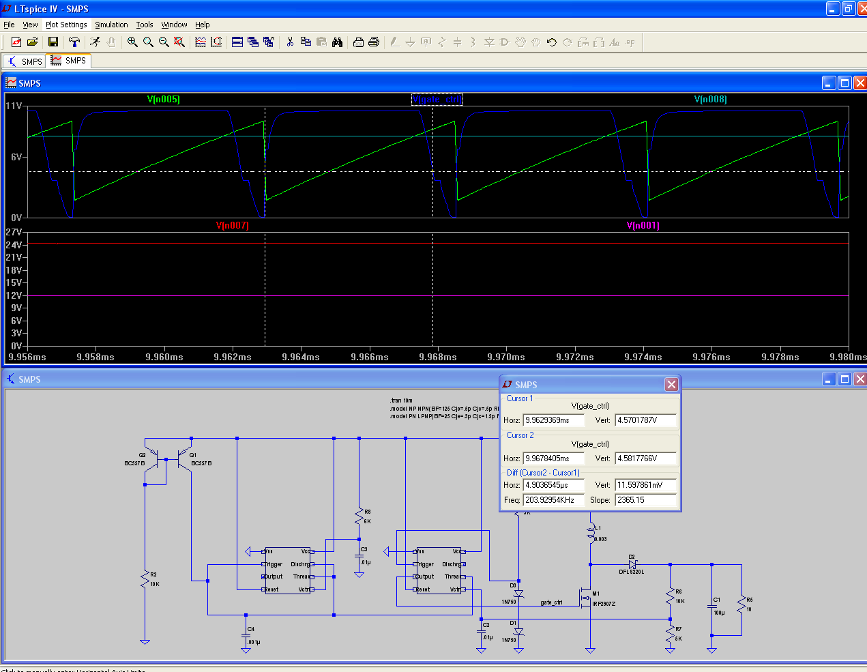The height and width of the screenshot is (672, 867).
Task: Click Cursor 1 Vert field 4.5701787V
Action: click(x=645, y=420)
